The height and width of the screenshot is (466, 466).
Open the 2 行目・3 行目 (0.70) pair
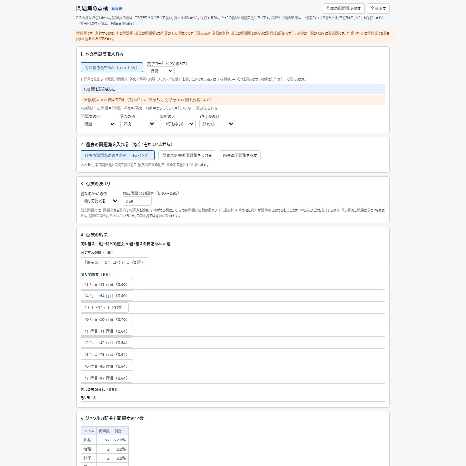(x=105, y=308)
